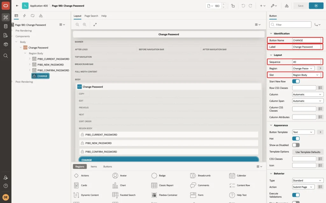This screenshot has height=203, width=326.
Task: Go to button template via arrow button
Action: pos(320,132)
